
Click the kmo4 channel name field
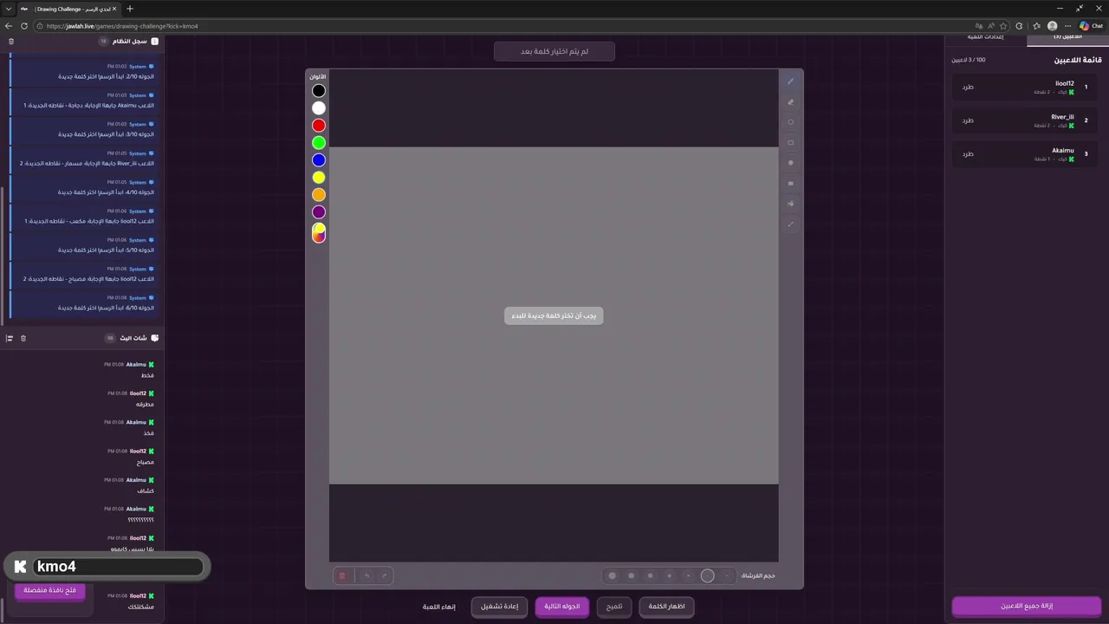point(119,567)
